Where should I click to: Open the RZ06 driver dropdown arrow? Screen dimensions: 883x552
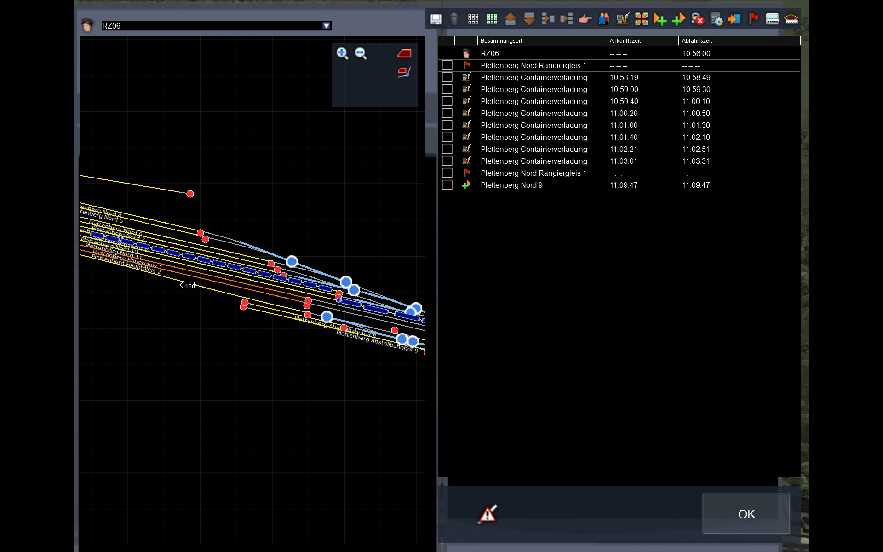coord(326,26)
